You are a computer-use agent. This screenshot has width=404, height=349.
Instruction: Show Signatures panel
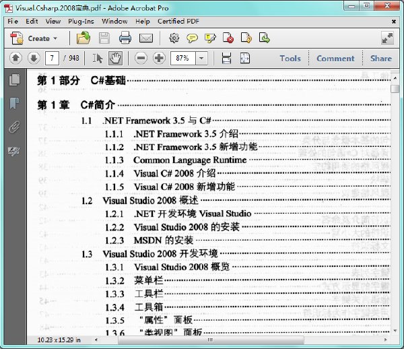(x=14, y=151)
